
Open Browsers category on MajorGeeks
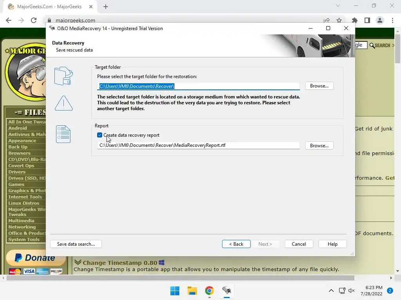tap(19, 153)
